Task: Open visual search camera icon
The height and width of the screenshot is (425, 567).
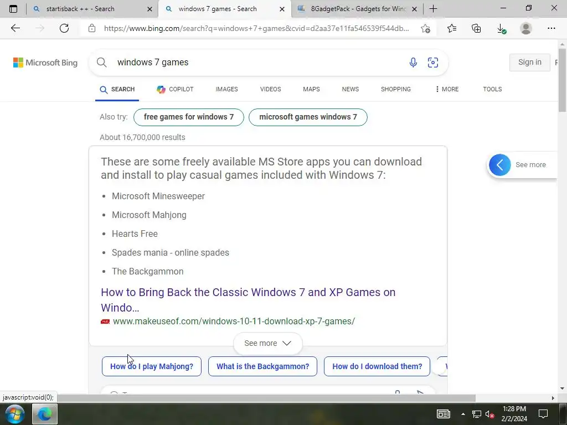Action: click(433, 63)
